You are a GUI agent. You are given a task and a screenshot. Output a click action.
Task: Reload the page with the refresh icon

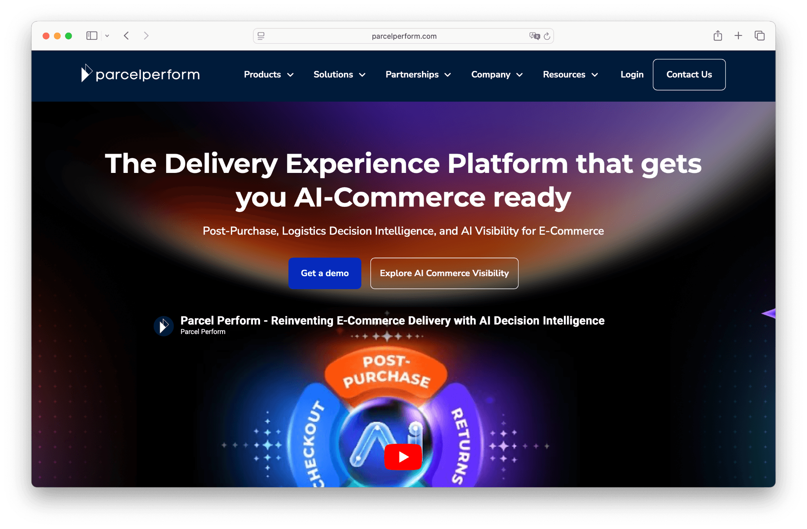(x=547, y=36)
